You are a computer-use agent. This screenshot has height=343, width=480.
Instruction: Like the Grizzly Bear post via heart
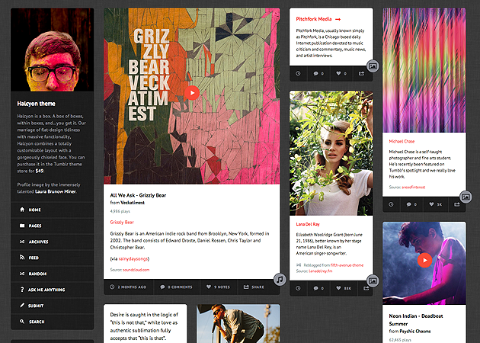tap(209, 287)
